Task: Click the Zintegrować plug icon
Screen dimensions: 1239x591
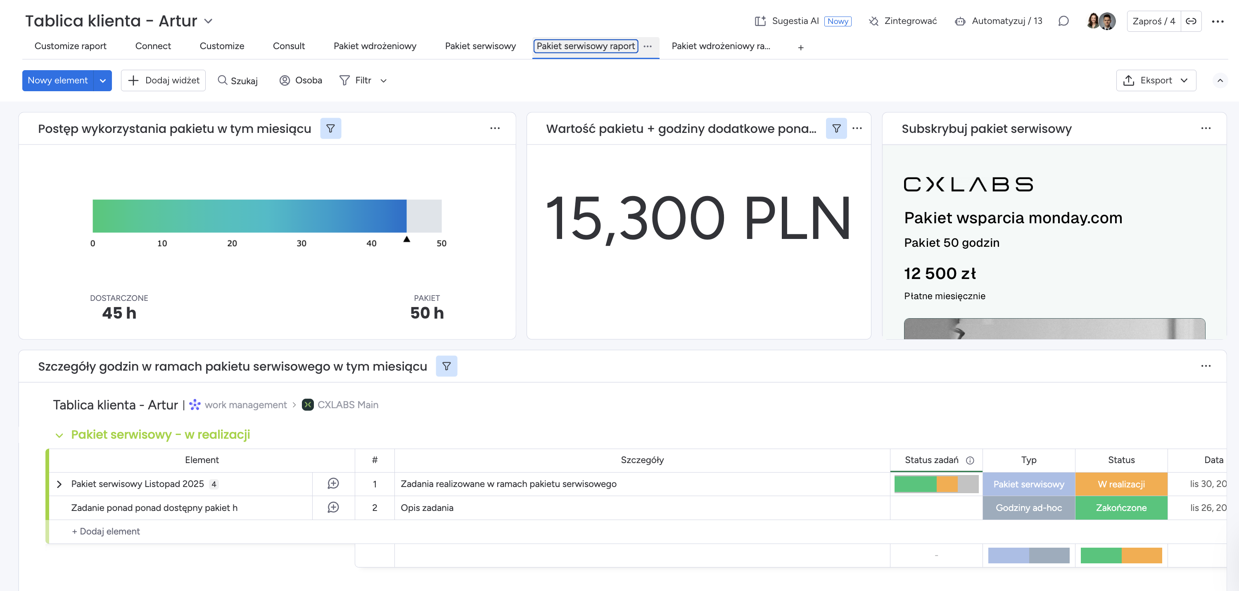Action: [873, 21]
